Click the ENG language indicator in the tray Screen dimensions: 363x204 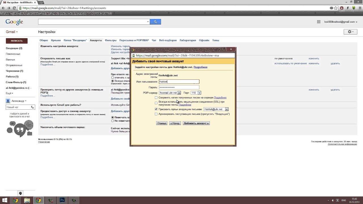[344, 200]
